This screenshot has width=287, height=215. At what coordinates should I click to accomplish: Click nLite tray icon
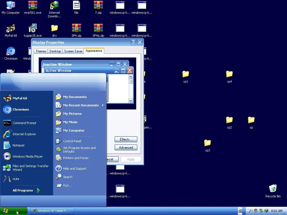tap(251, 211)
